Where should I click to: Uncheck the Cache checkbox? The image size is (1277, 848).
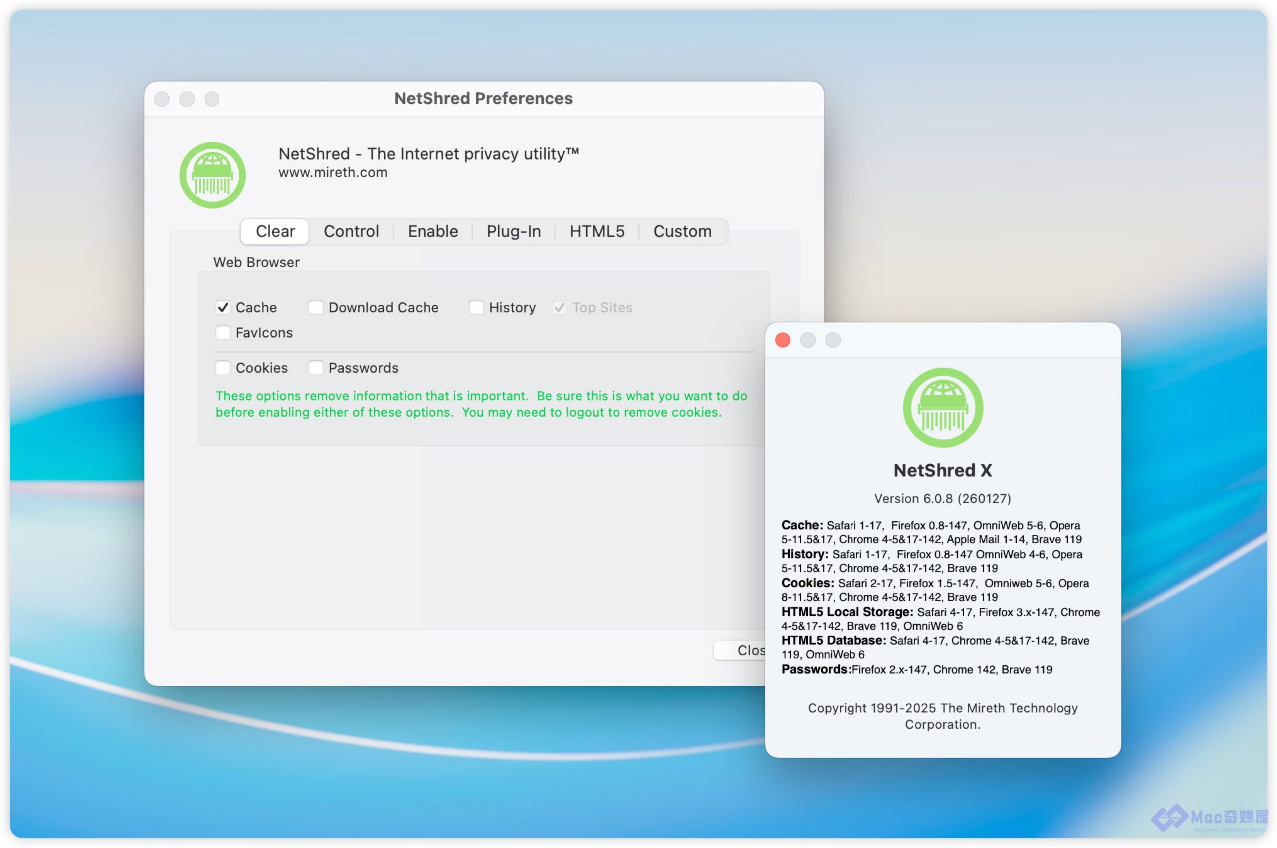pos(223,307)
